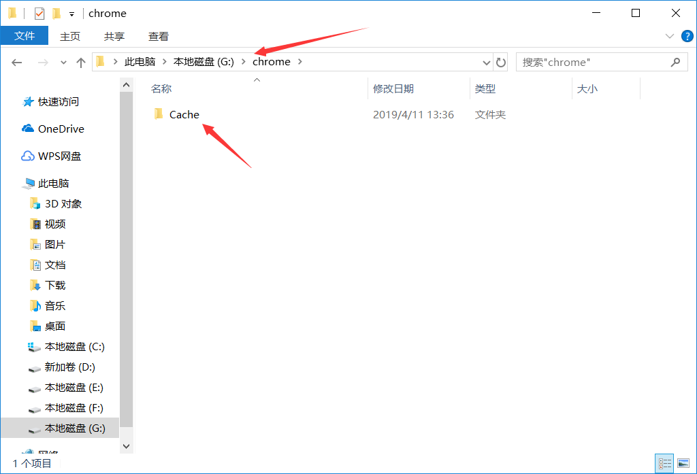The image size is (697, 474).
Task: Open WPS网盘 in the navigation pane
Action: 60,156
